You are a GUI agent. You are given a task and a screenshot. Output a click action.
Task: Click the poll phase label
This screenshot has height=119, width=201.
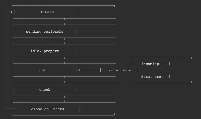tap(44, 70)
